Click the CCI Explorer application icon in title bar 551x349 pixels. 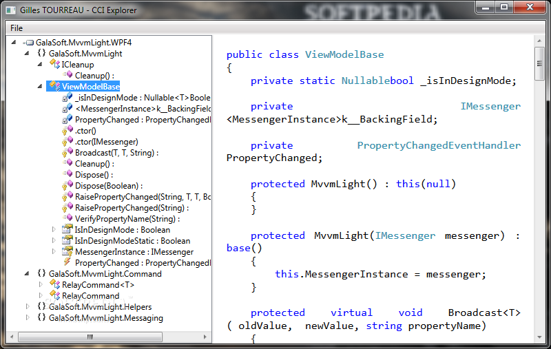point(10,10)
